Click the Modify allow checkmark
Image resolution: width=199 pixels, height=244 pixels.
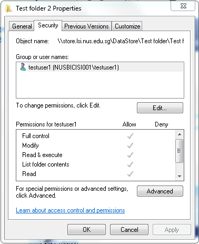pyautogui.click(x=130, y=145)
